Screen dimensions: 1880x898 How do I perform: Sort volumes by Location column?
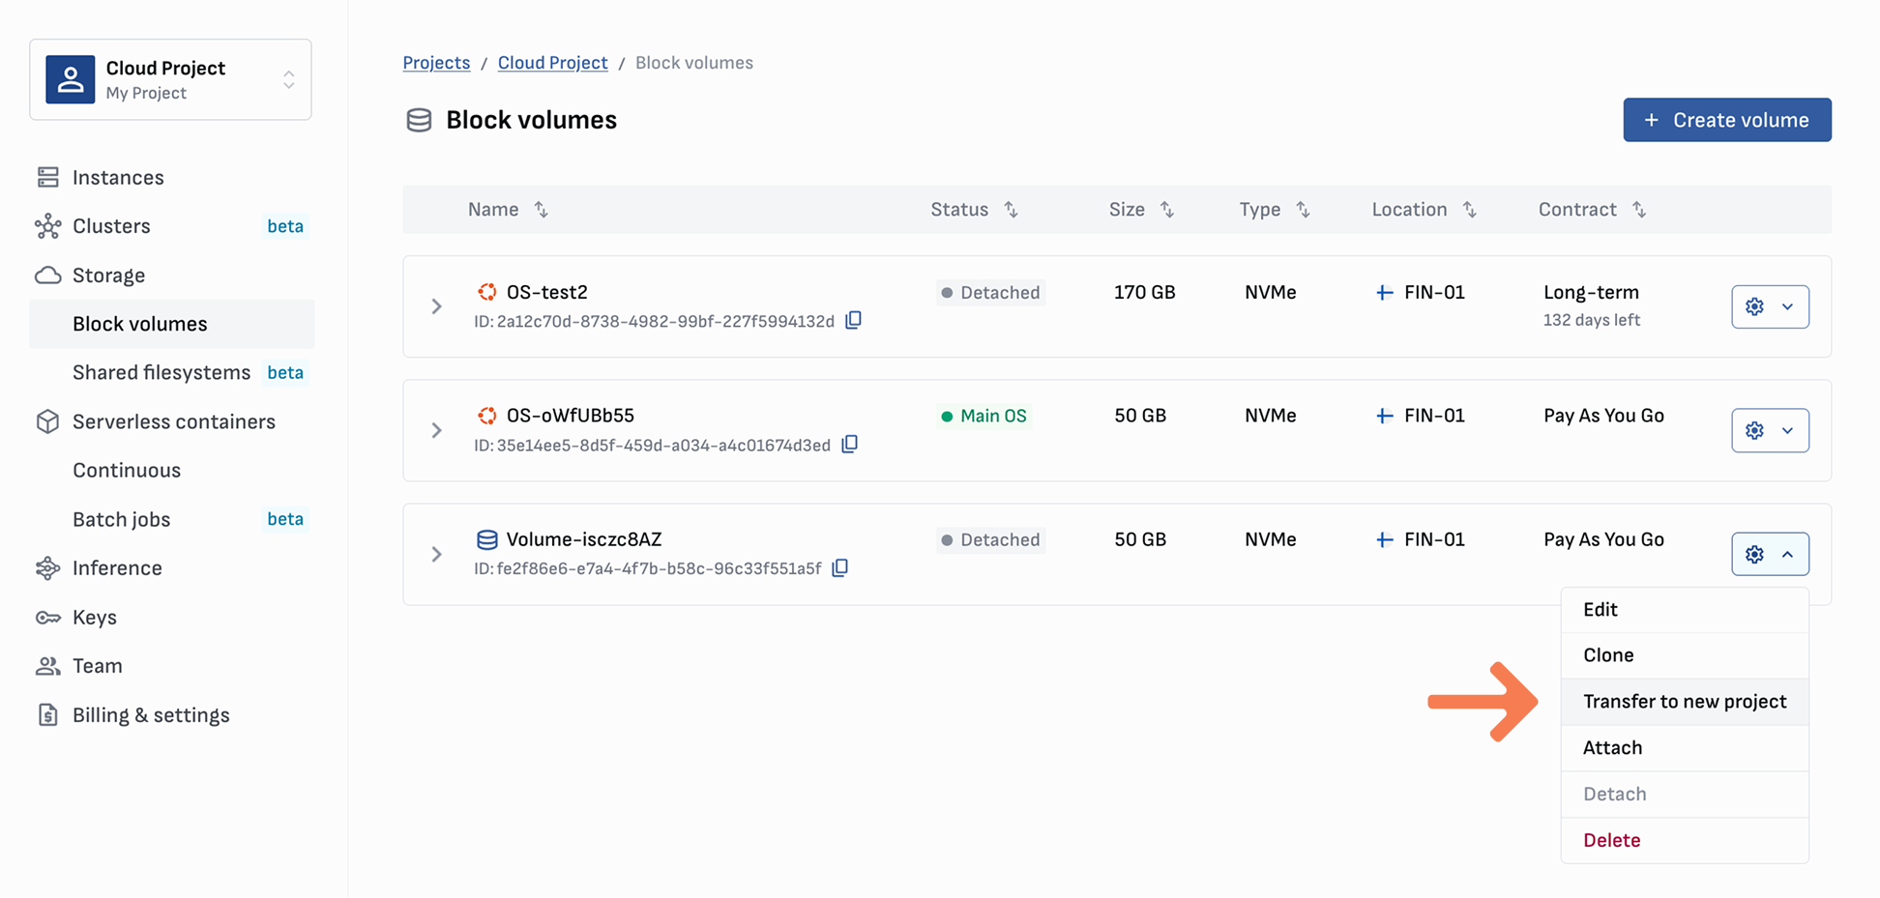1469,210
